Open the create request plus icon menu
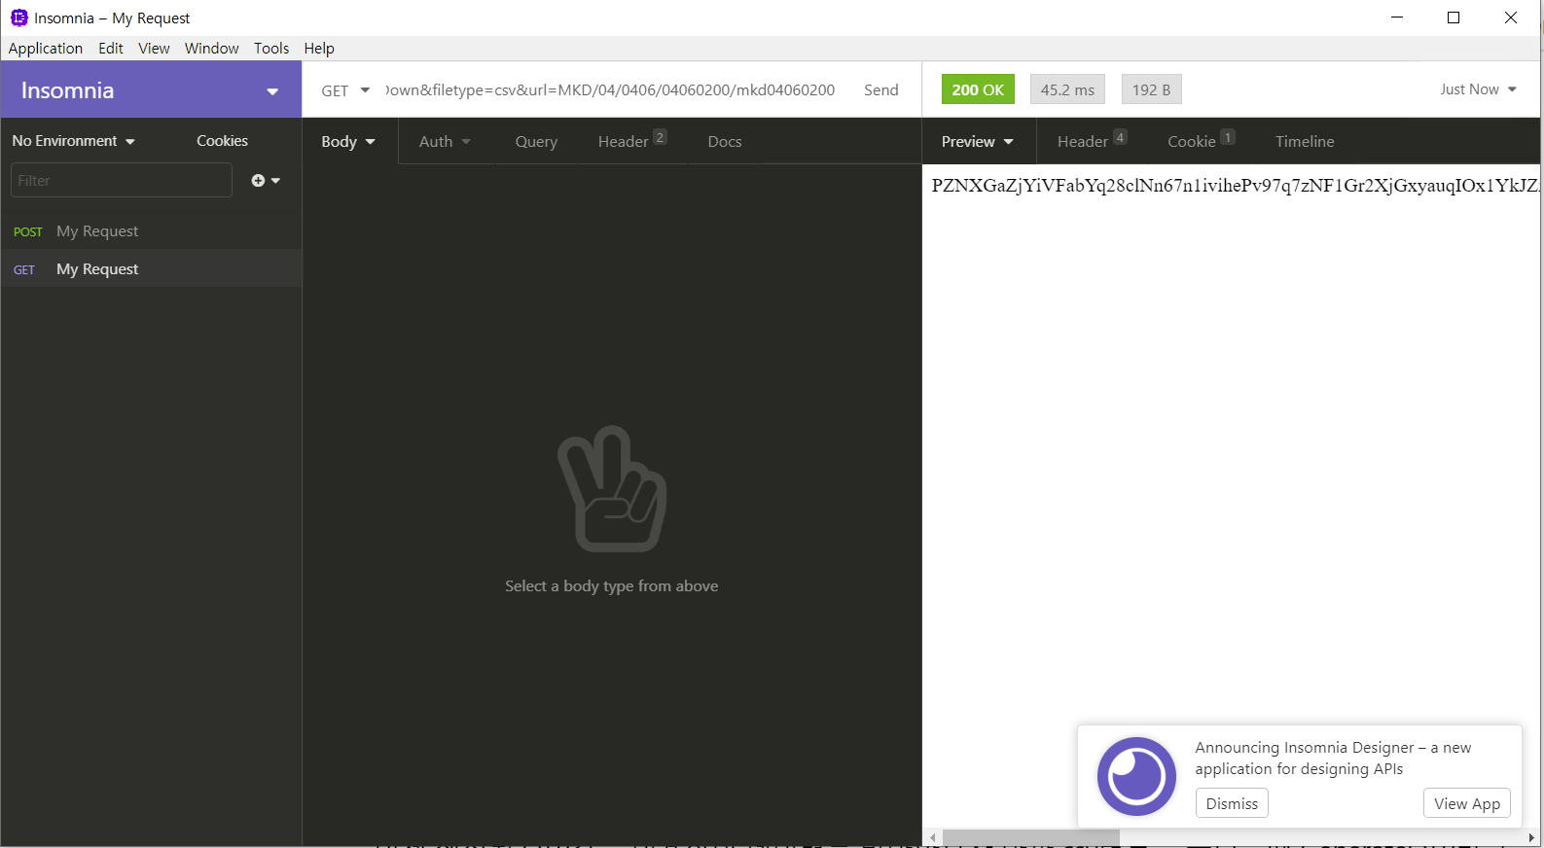The width and height of the screenshot is (1544, 848). pyautogui.click(x=266, y=181)
